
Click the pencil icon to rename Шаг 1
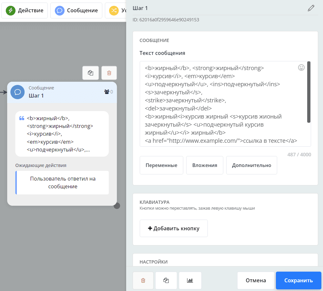pos(311,8)
